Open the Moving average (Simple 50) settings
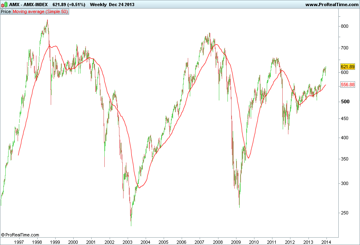 coord(40,11)
